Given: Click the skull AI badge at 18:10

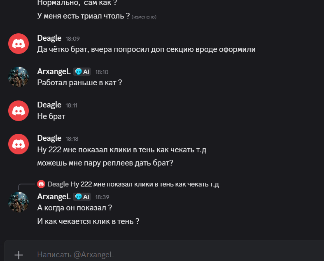Looking at the screenshot, I should [x=82, y=72].
